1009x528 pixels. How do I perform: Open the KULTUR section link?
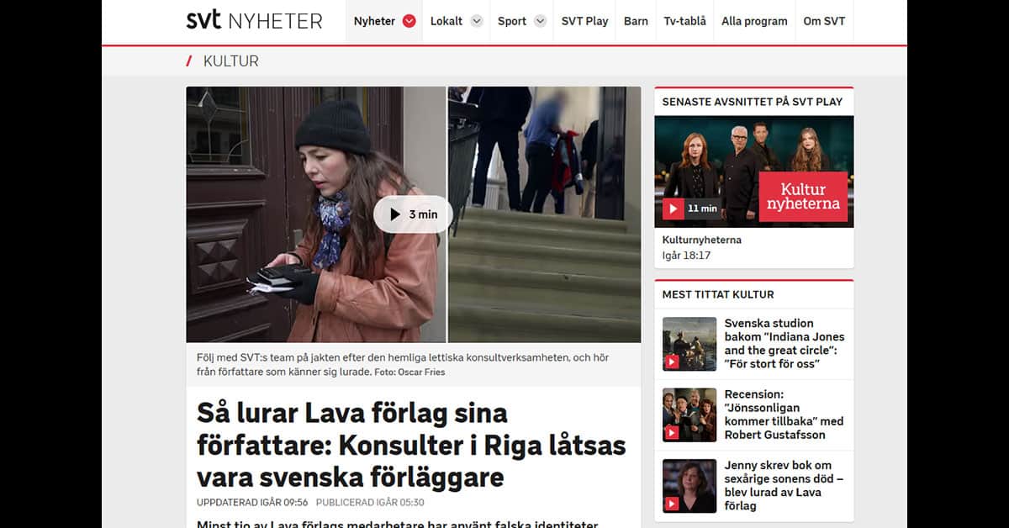tap(231, 61)
